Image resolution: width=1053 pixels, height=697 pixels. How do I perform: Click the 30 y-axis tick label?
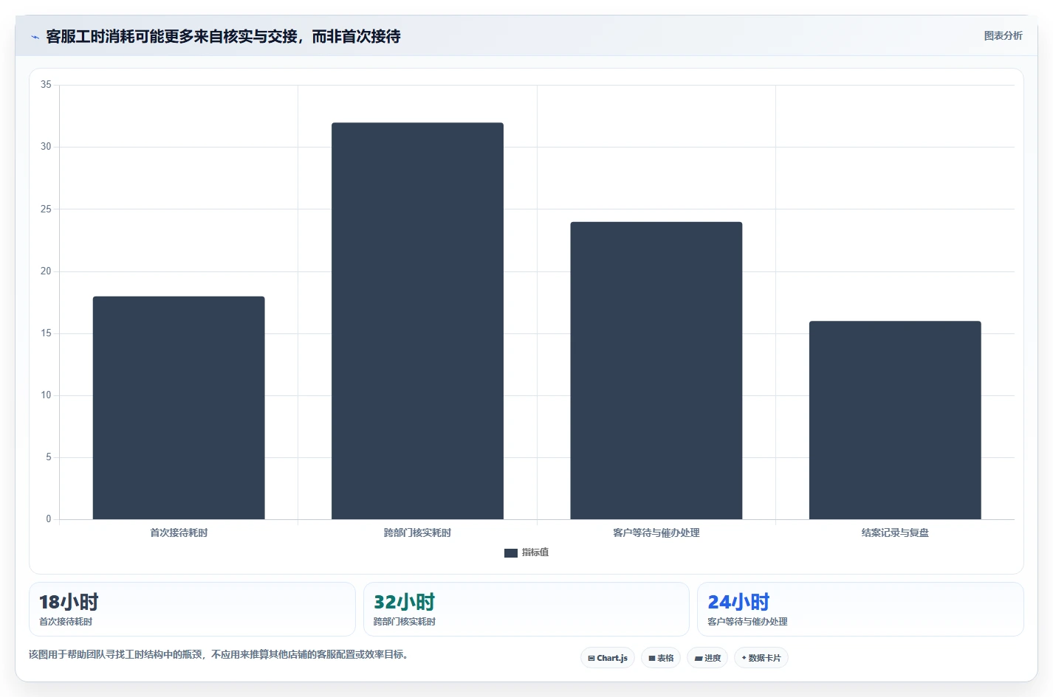(x=46, y=147)
